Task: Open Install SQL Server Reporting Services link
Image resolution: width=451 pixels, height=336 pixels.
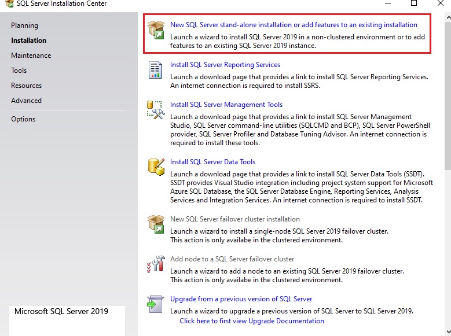Action: pos(225,65)
